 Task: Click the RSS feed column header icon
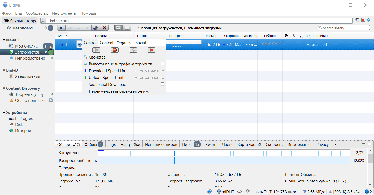[x=287, y=36]
